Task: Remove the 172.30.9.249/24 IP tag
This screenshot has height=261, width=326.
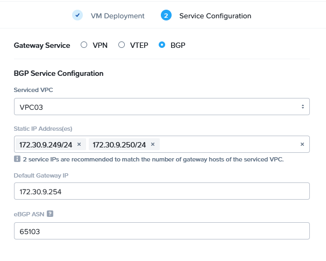Action: tap(79, 144)
